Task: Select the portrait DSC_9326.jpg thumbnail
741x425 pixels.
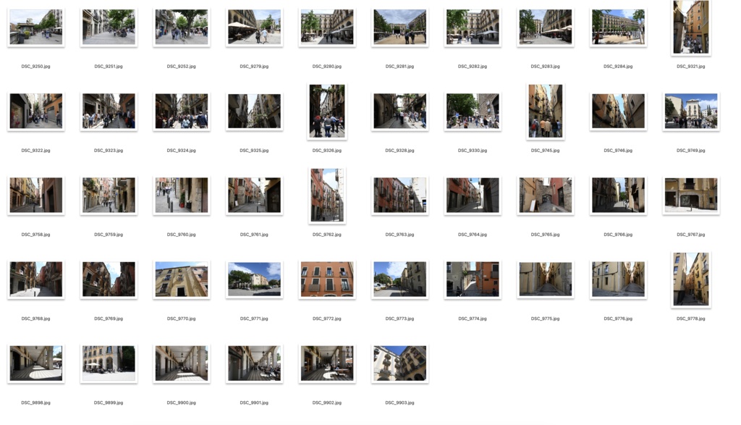Action: tap(327, 111)
